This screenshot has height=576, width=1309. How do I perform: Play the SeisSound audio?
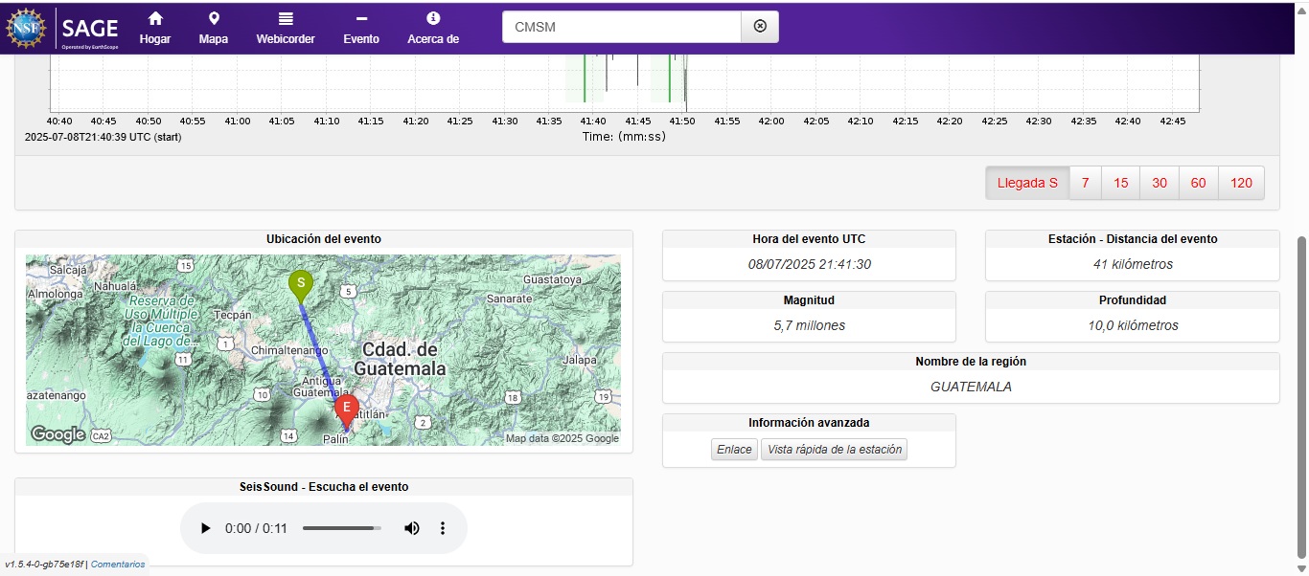point(205,528)
